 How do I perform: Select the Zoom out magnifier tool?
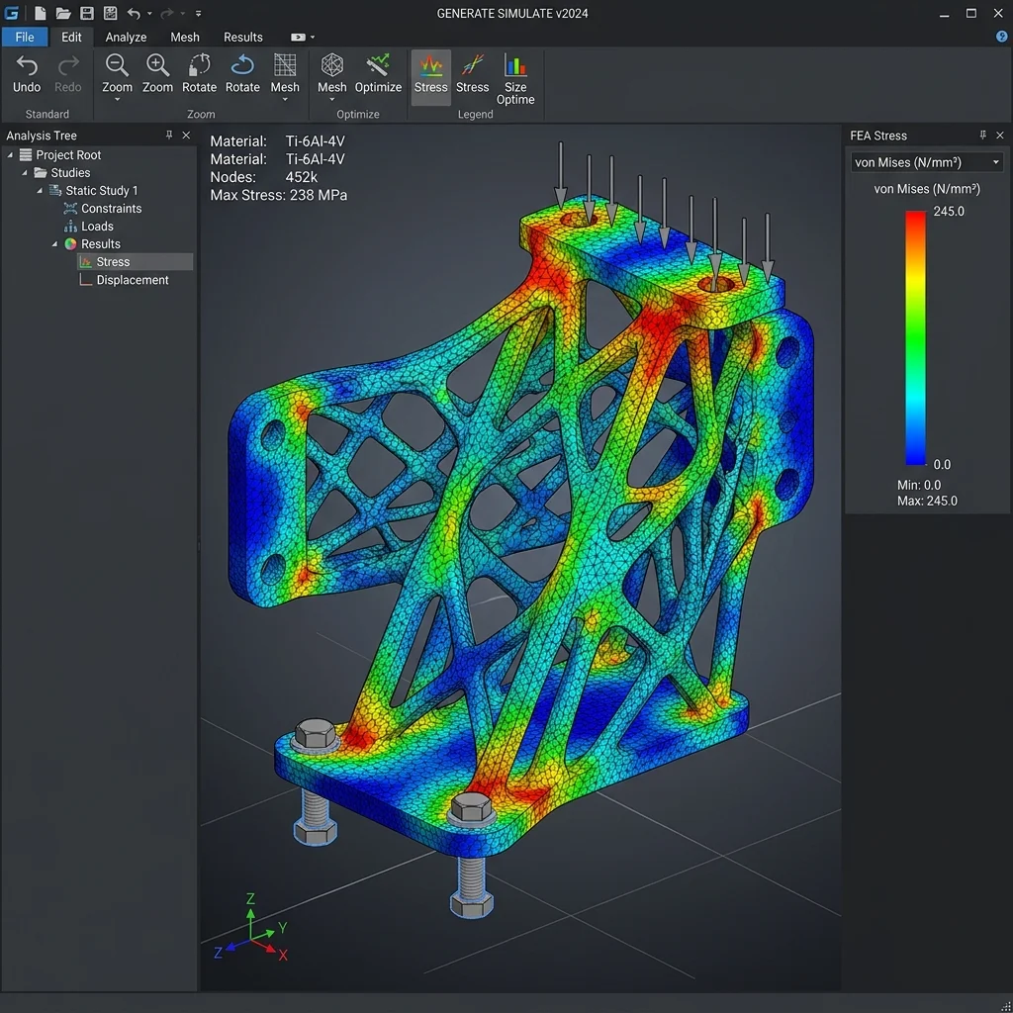click(117, 66)
